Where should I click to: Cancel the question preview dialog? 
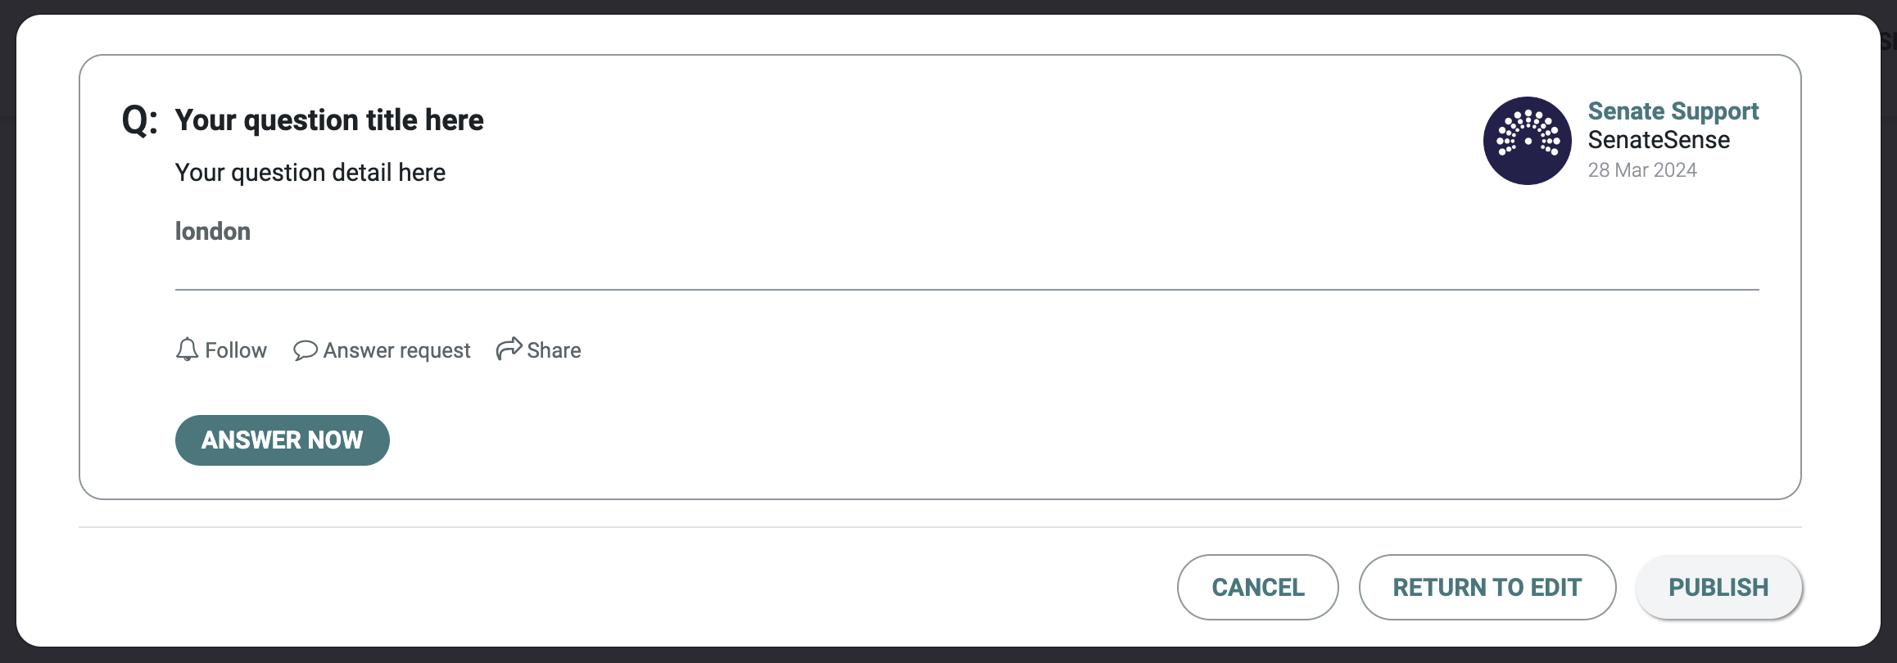point(1257,588)
